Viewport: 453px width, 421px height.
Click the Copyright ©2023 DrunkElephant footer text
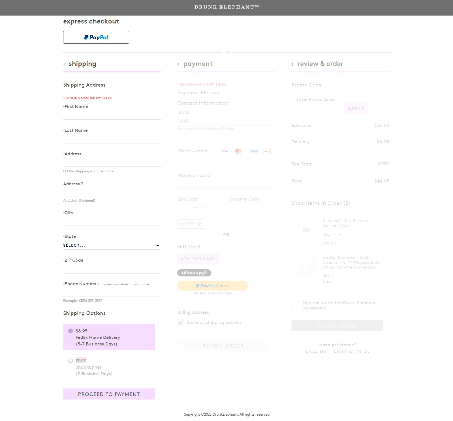click(226, 414)
